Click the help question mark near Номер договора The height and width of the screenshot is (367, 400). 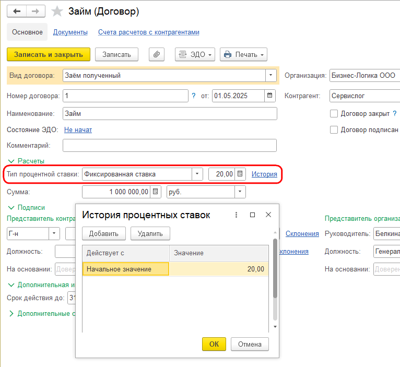(194, 96)
